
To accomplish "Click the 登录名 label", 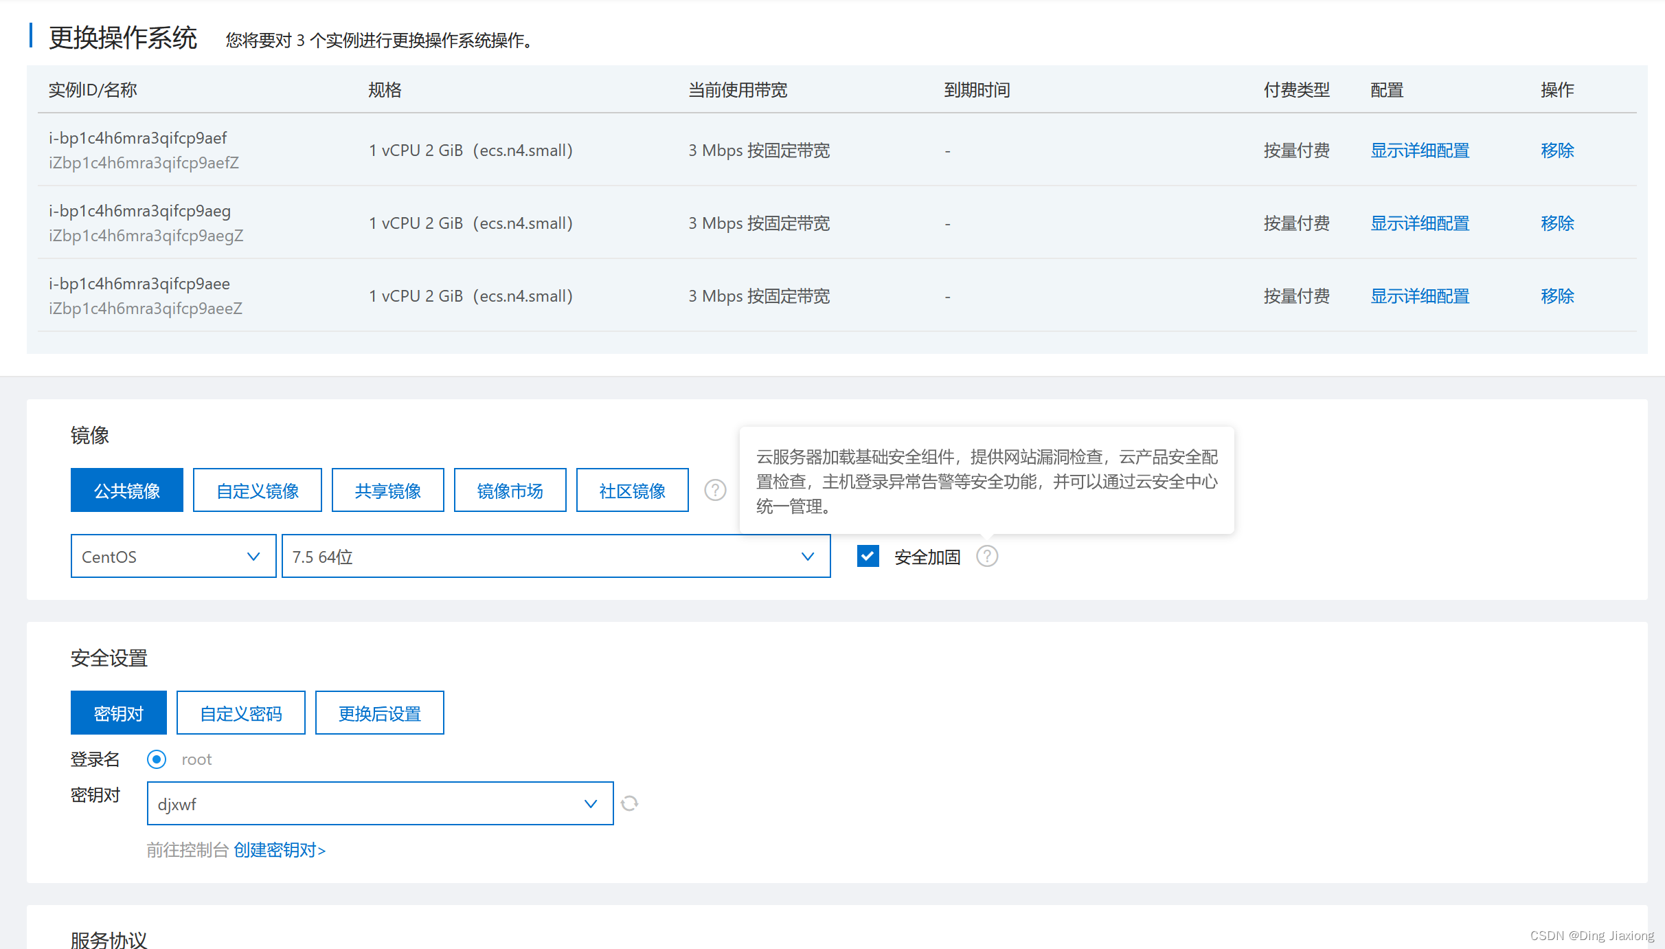I will click(x=95, y=759).
